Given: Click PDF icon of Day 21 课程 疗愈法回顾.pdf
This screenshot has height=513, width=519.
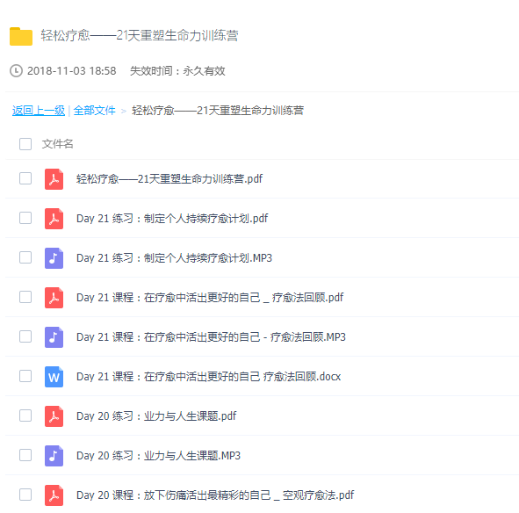Looking at the screenshot, I should coord(54,298).
